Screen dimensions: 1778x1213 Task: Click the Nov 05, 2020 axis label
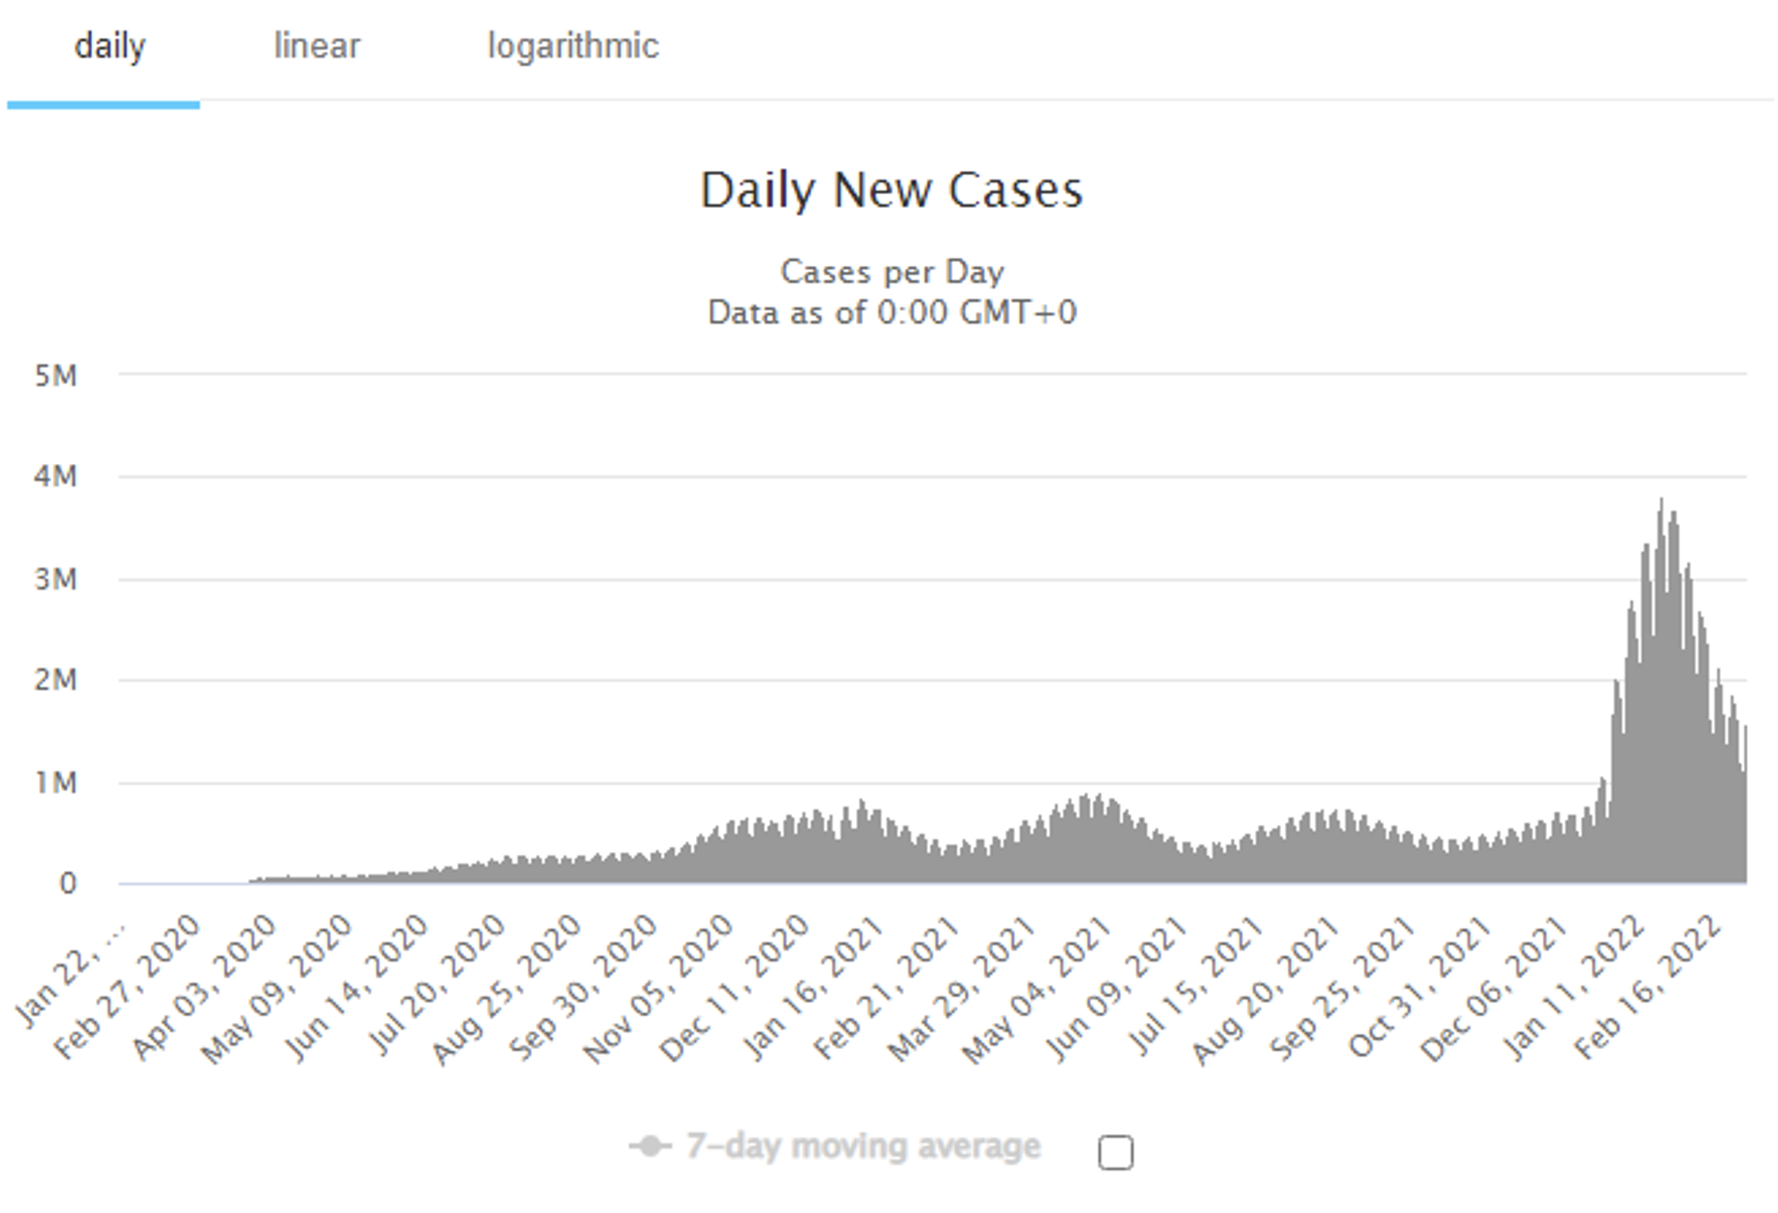click(657, 990)
